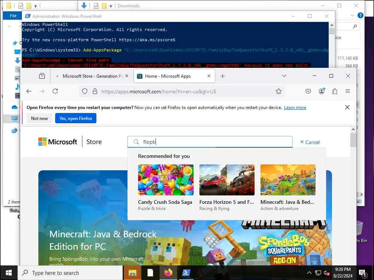
Task: Click File Explorer search magnifier
Action: pos(355,26)
